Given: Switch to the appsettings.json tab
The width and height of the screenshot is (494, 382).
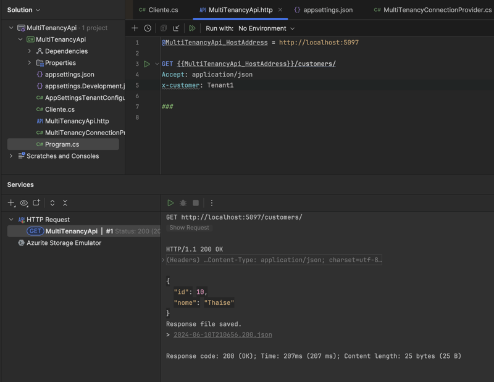Looking at the screenshot, I should coord(327,9).
